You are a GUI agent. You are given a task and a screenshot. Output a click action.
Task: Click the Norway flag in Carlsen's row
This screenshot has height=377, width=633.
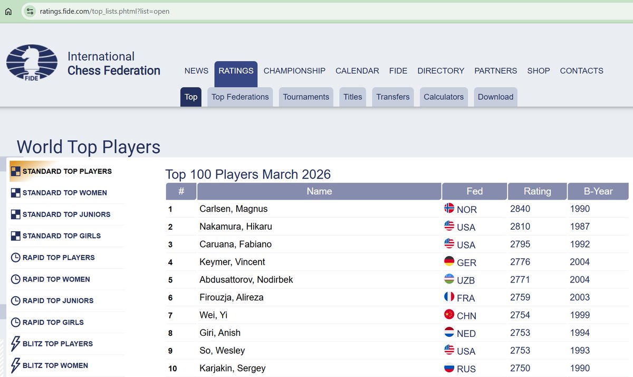[x=449, y=208]
